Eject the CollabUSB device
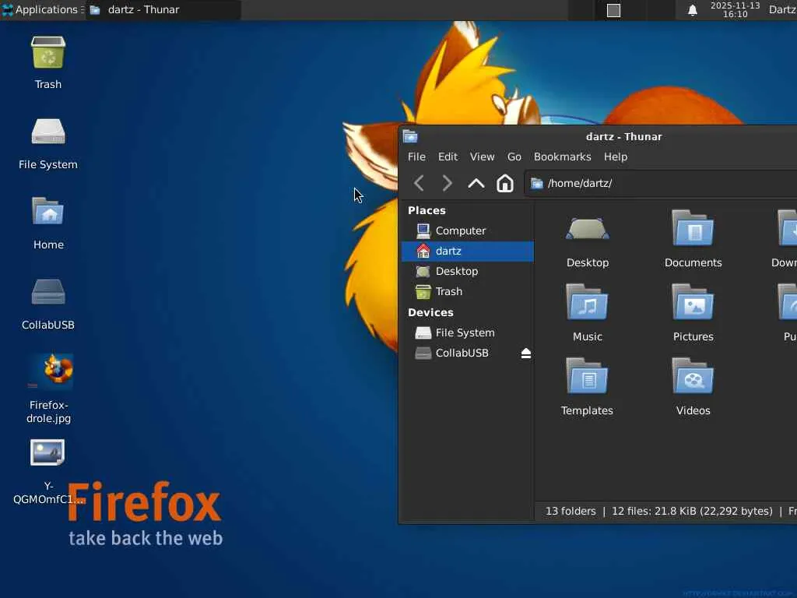The width and height of the screenshot is (797, 598). click(x=526, y=353)
